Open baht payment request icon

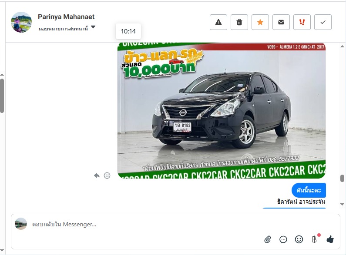point(314,239)
